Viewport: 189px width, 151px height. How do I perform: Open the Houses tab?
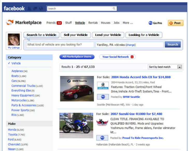point(106,23)
